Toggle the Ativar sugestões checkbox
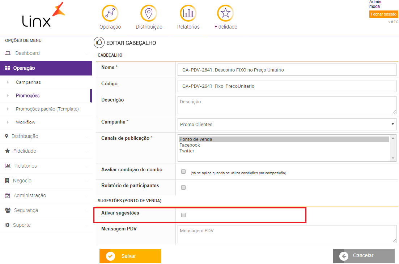 point(183,215)
